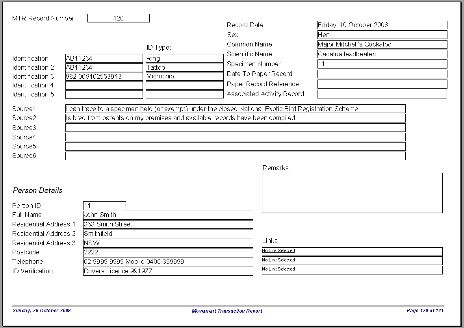Select the empty Identification 4 field

pos(104,85)
